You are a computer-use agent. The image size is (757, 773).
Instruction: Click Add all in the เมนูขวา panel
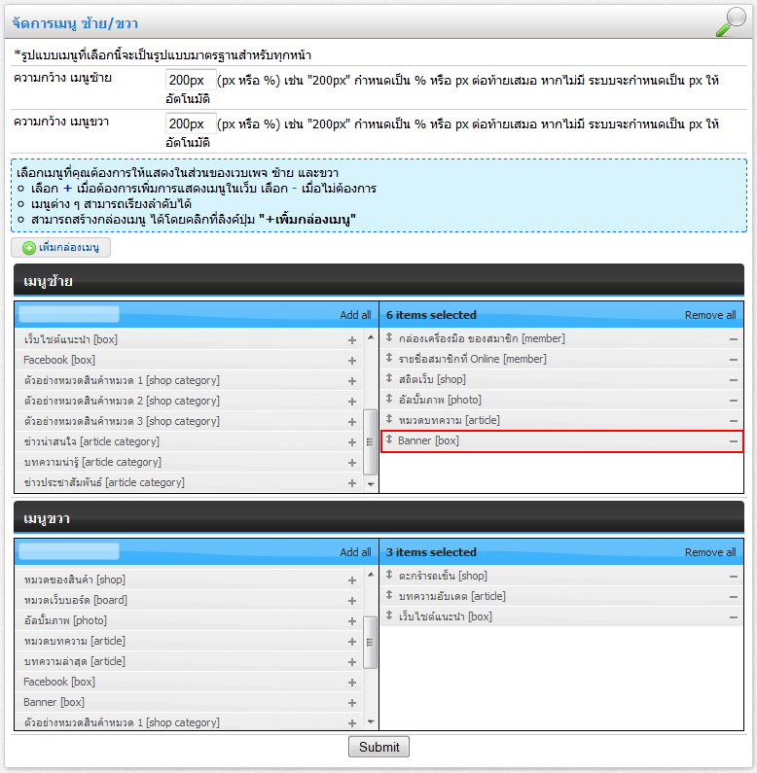[355, 552]
